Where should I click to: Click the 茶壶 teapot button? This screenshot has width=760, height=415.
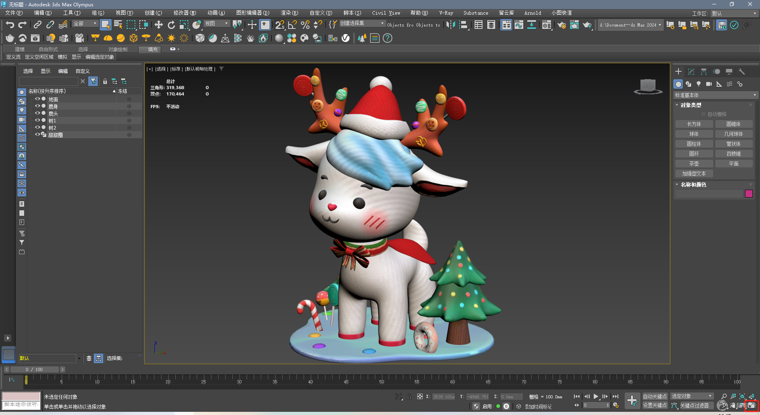694,164
